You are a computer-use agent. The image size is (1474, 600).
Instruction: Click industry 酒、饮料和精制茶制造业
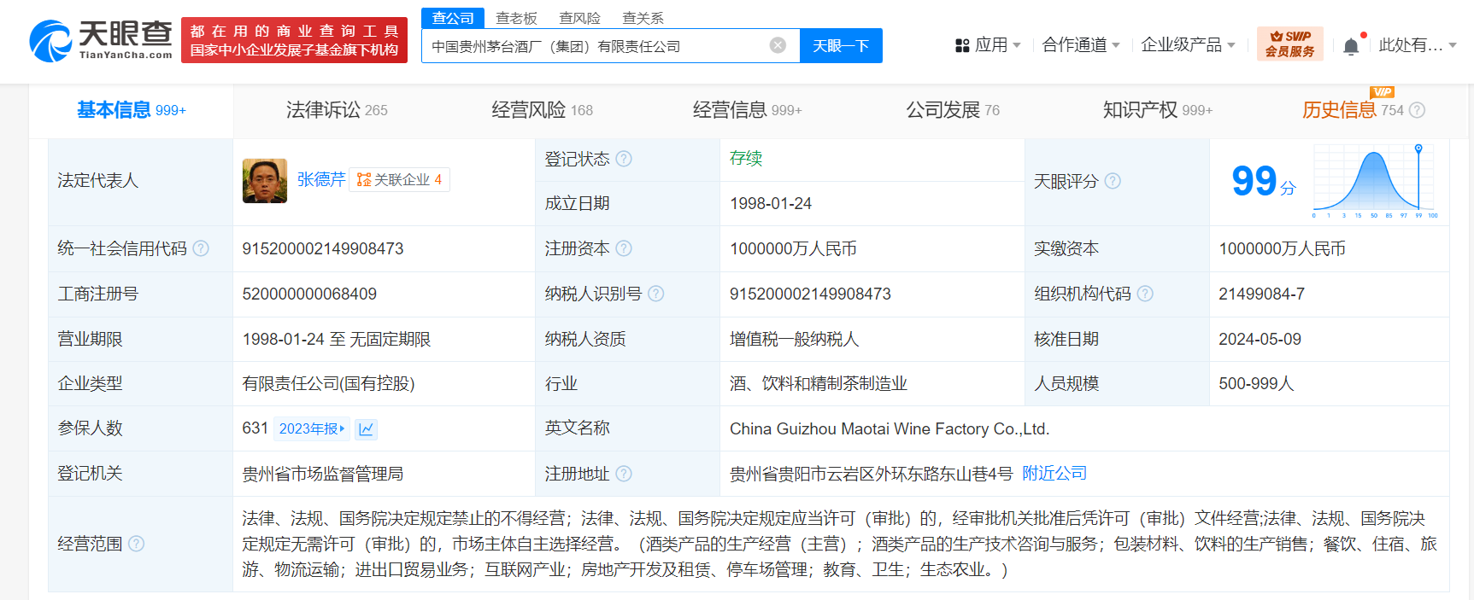click(819, 384)
